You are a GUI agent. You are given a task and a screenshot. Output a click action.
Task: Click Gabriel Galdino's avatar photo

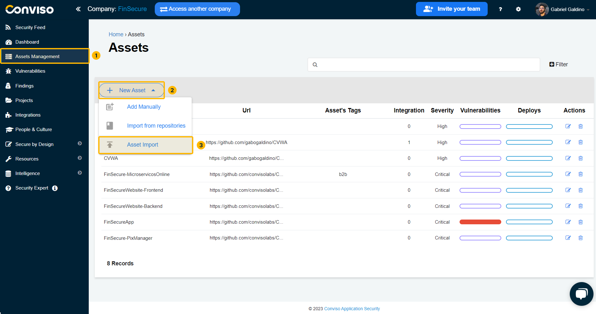[x=542, y=9]
